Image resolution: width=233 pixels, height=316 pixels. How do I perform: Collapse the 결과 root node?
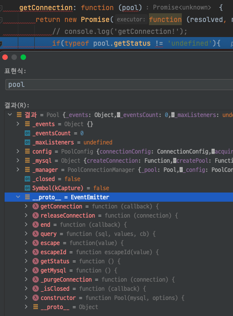10,115
